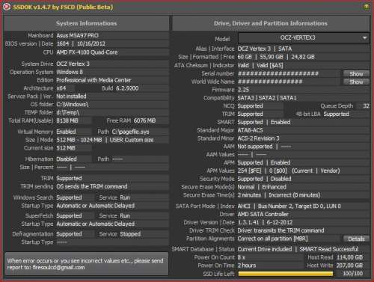Click the SSDOK app logo icon
This screenshot has height=282, width=374.
tap(7, 7)
